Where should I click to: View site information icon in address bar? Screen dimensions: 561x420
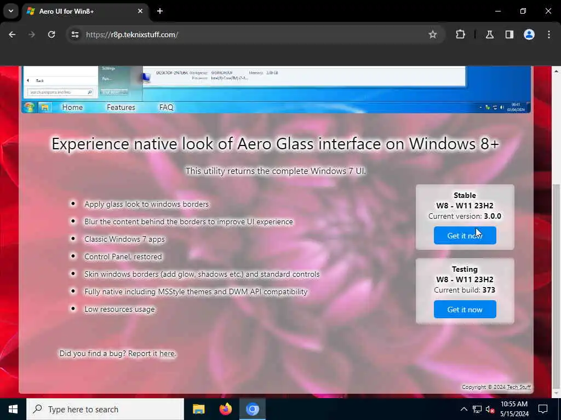pyautogui.click(x=75, y=34)
